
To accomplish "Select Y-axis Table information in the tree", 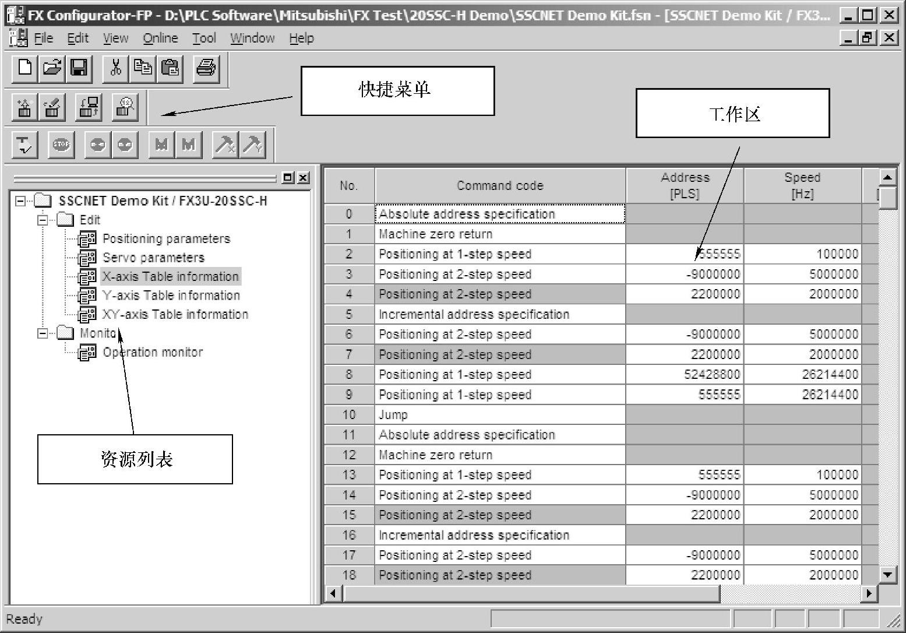I will (x=171, y=296).
